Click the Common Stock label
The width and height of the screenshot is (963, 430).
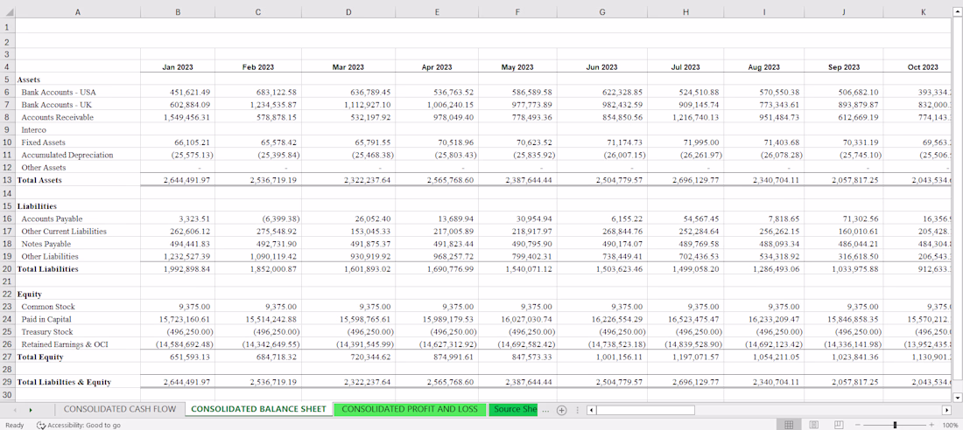(47, 307)
